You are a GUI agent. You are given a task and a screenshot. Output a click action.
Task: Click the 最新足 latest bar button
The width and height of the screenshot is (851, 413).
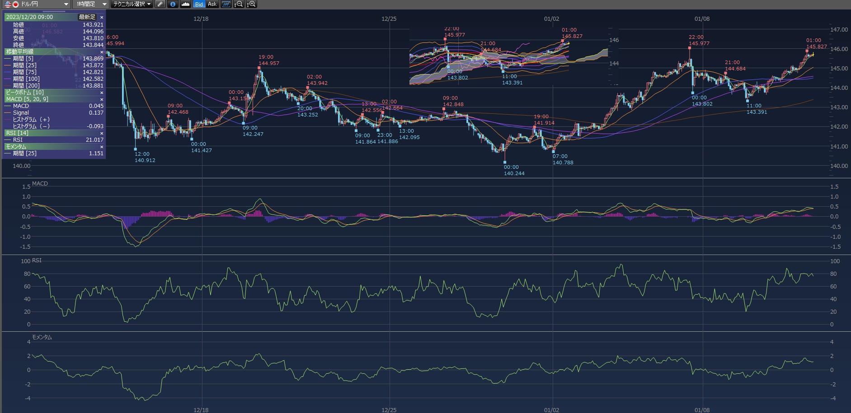tap(87, 17)
